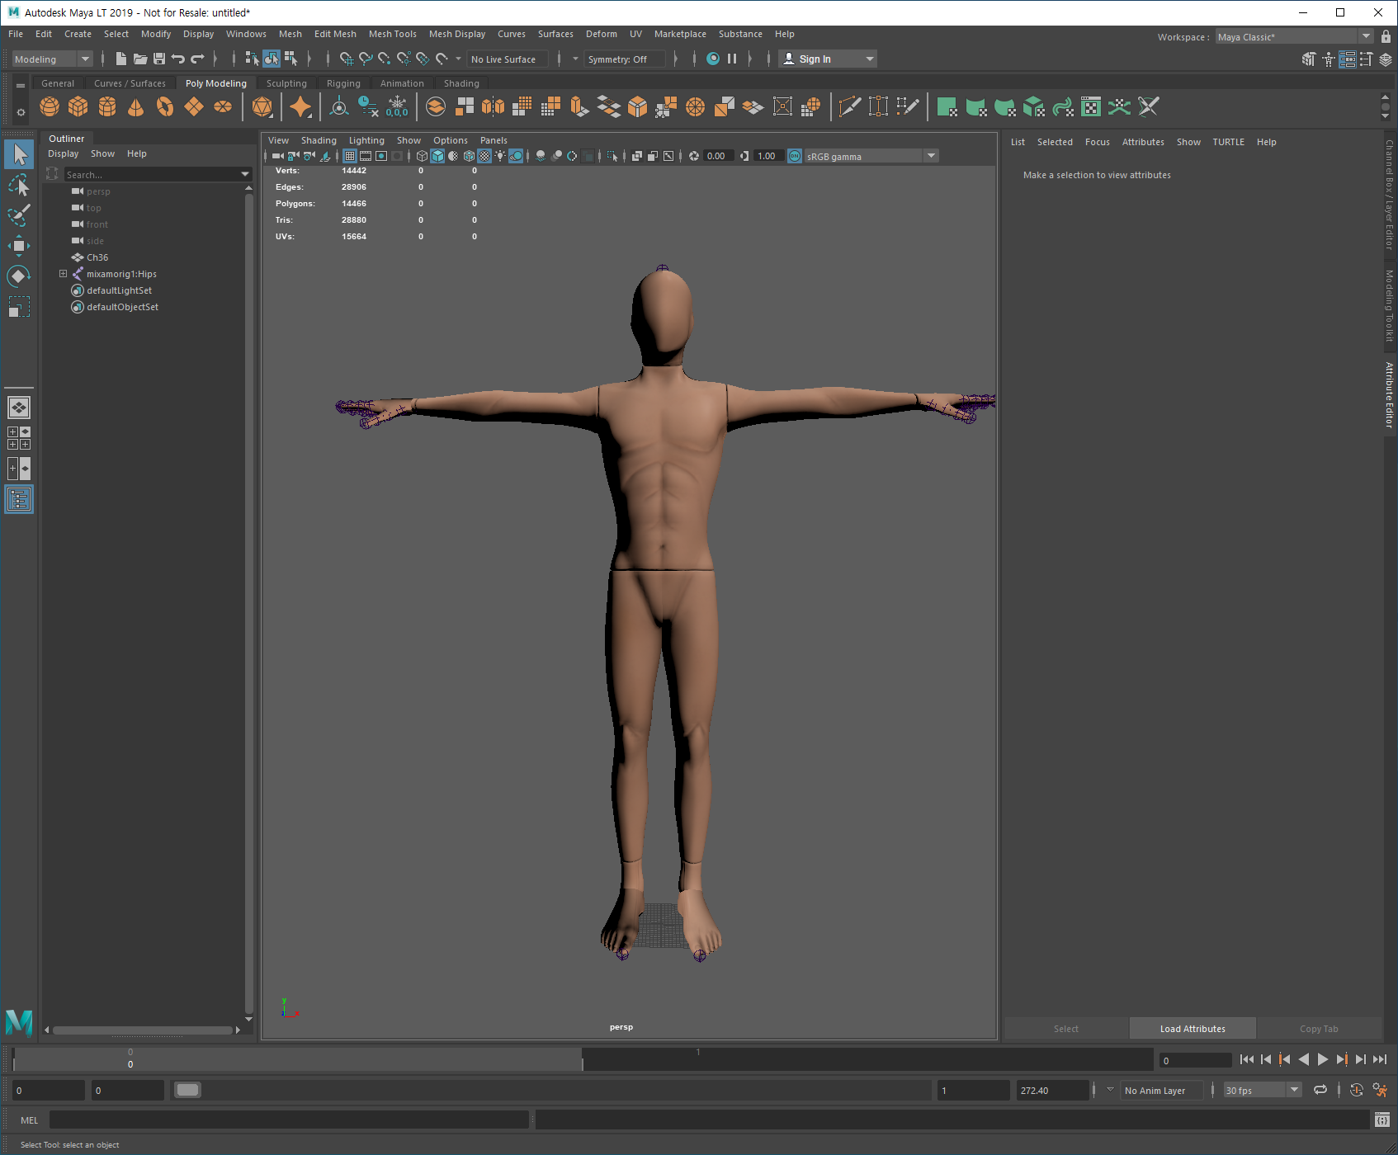The image size is (1398, 1155).
Task: Open the viewport Lighting menu
Action: point(366,140)
